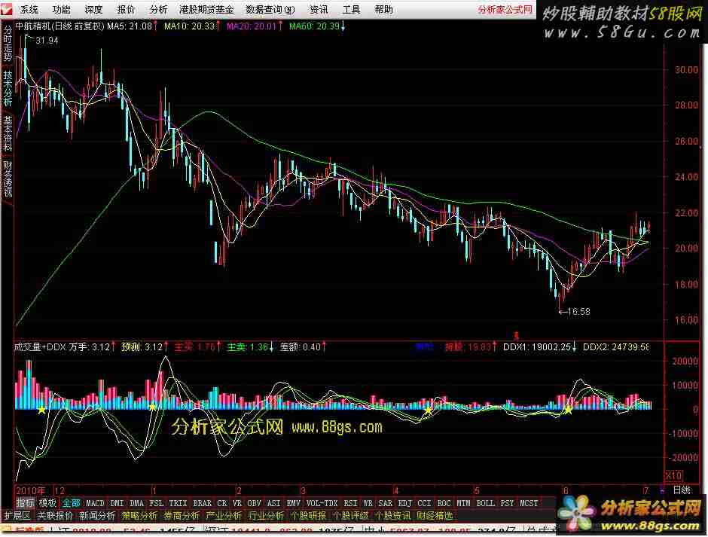
Task: Open the 新闻分析 tab
Action: pos(97,515)
